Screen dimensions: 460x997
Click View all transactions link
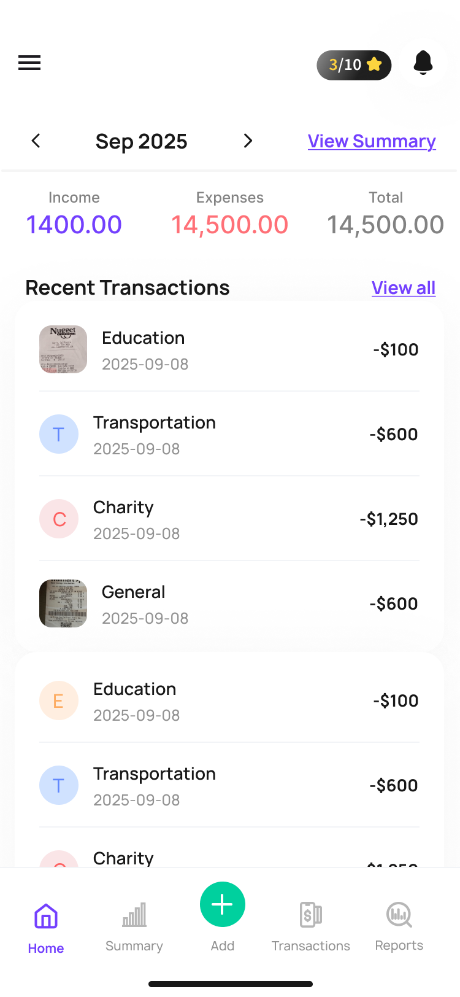(404, 288)
